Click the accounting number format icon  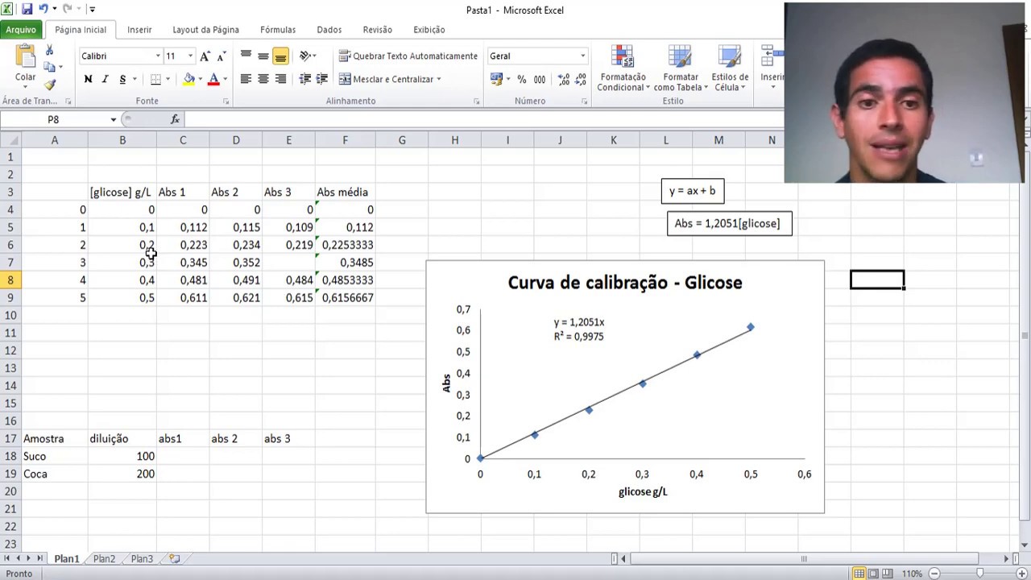[x=497, y=79]
